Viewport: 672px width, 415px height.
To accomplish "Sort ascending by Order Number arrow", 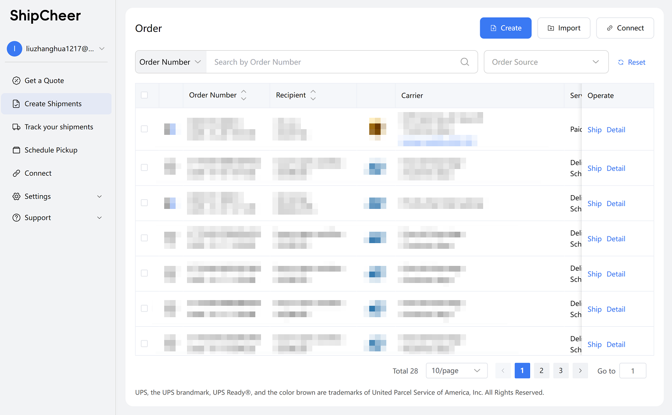I will (x=243, y=91).
